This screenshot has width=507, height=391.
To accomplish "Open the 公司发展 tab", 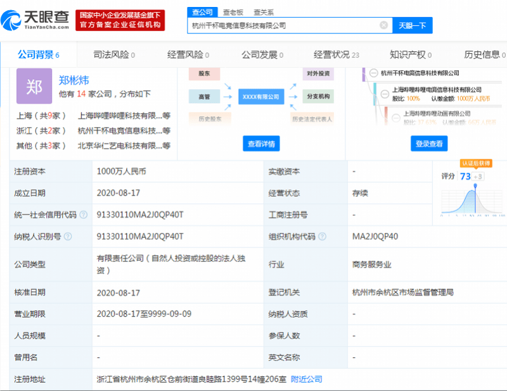I will [x=262, y=54].
